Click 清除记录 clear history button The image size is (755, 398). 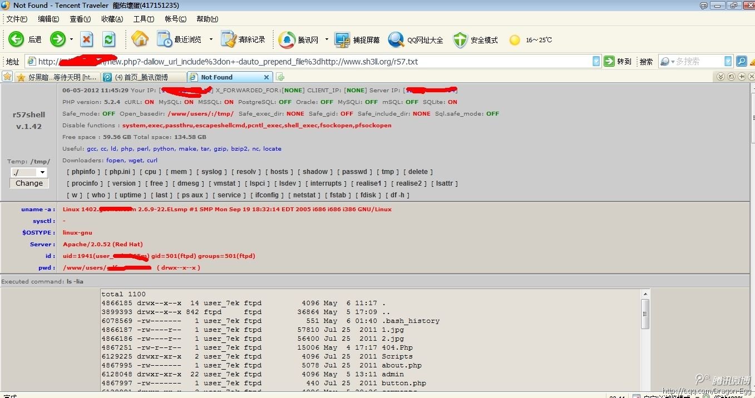(243, 39)
